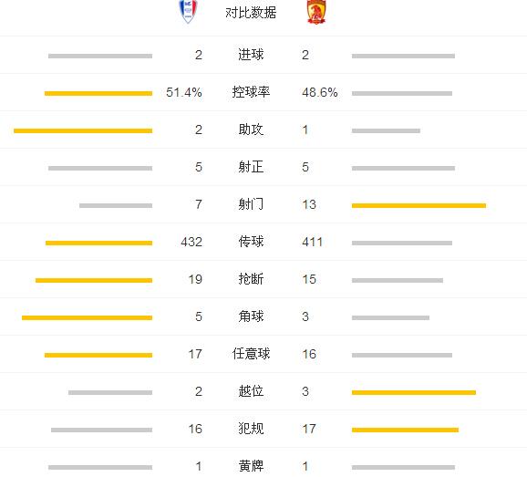Click the 传球 row label
This screenshot has width=527, height=477.
(251, 242)
